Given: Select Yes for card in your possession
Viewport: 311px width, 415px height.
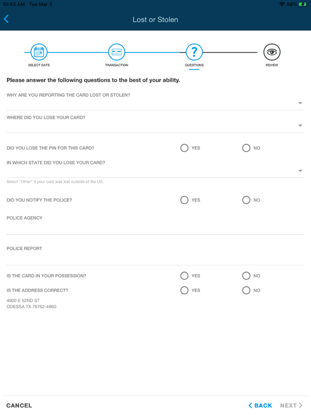Looking at the screenshot, I should [184, 276].
